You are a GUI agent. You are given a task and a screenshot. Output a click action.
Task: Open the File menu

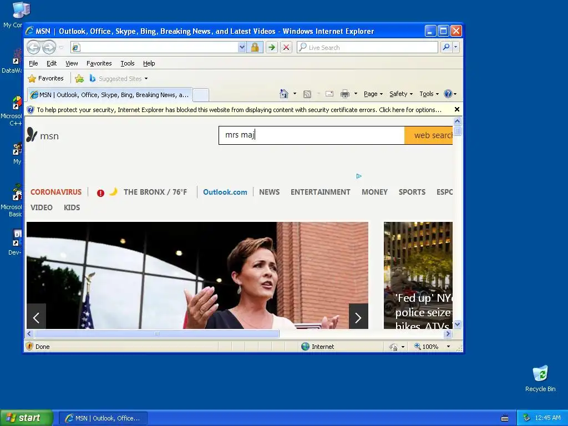(33, 63)
